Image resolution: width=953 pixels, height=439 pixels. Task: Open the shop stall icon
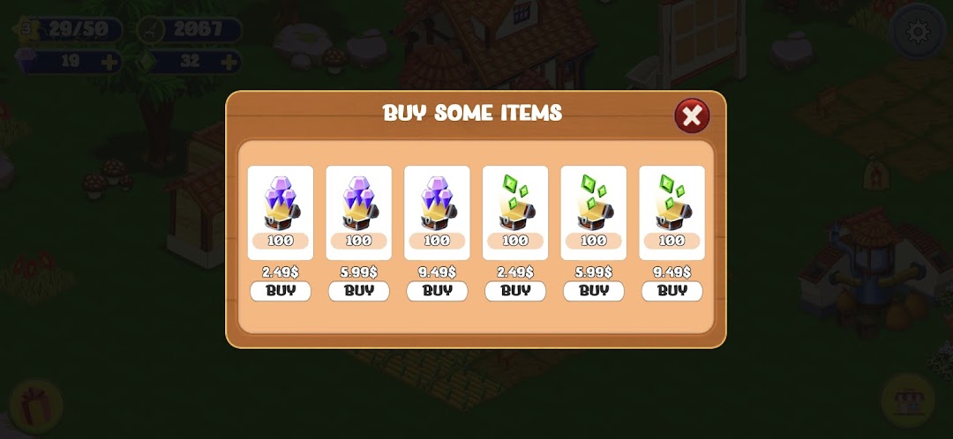908,401
